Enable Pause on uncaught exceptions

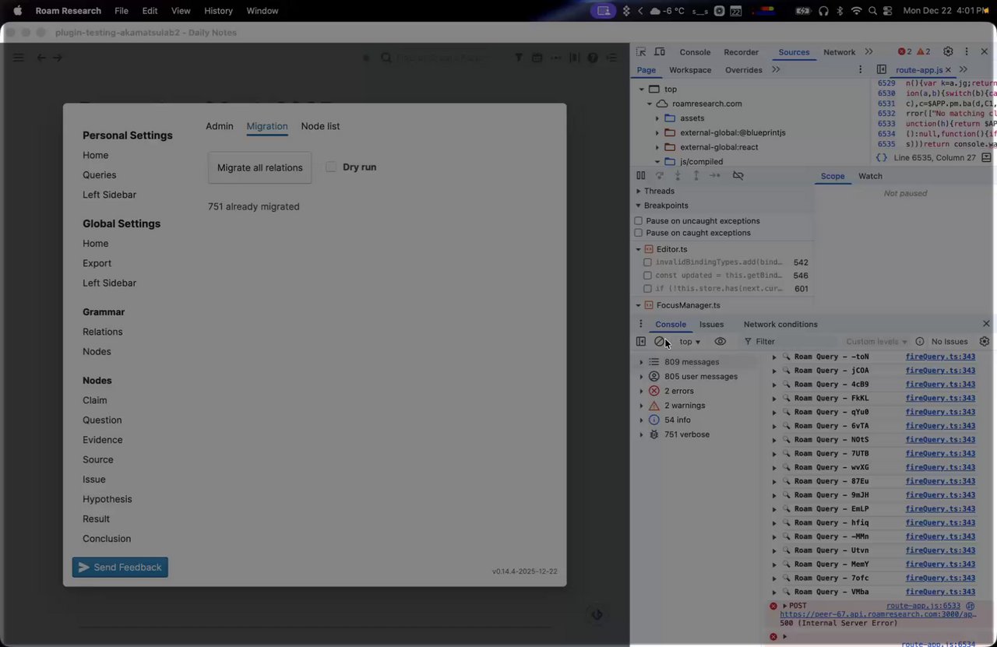point(639,221)
